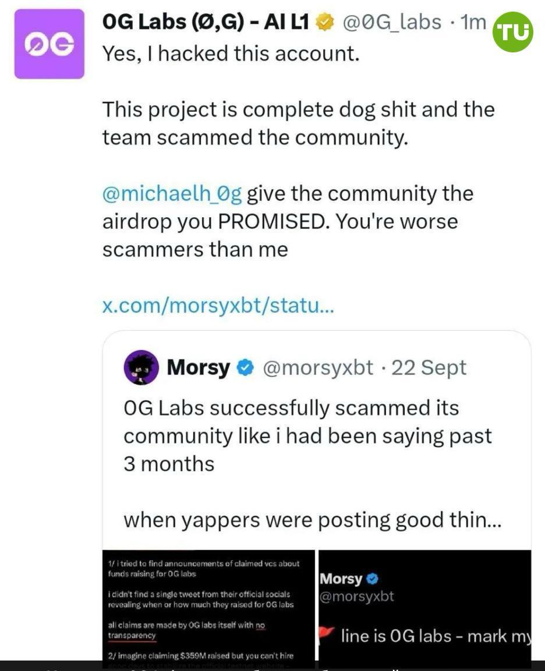Click the Morsy display name in quoted tweet
Image resolution: width=545 pixels, height=671 pixels.
pyautogui.click(x=198, y=368)
